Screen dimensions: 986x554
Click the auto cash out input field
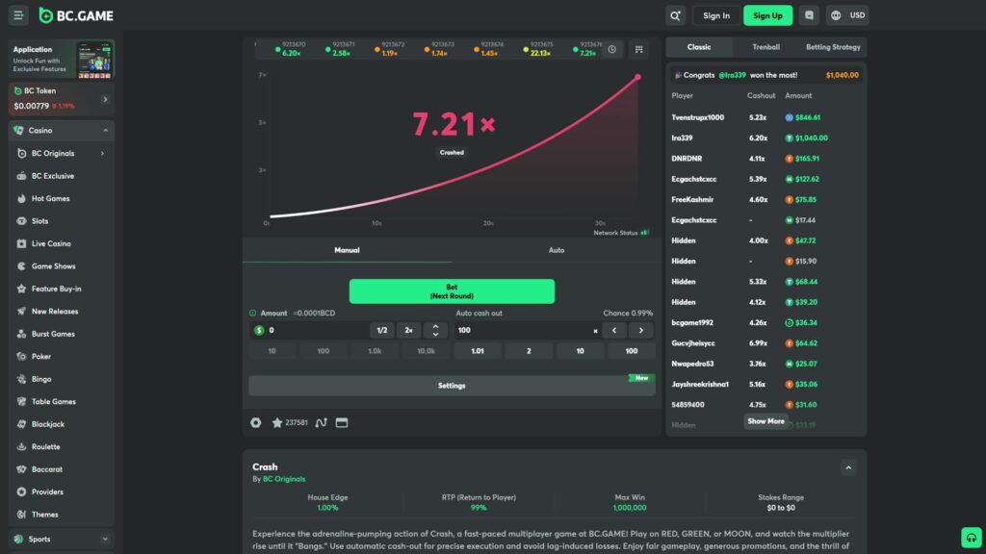point(523,331)
